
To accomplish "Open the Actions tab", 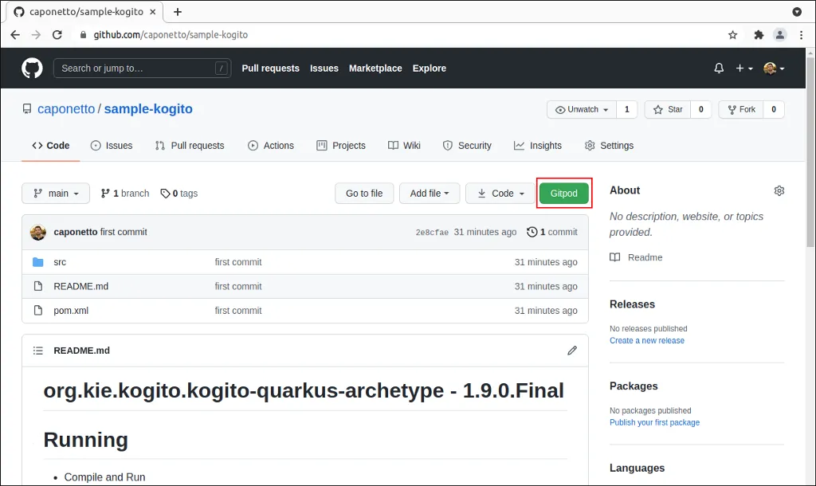I will 271,146.
